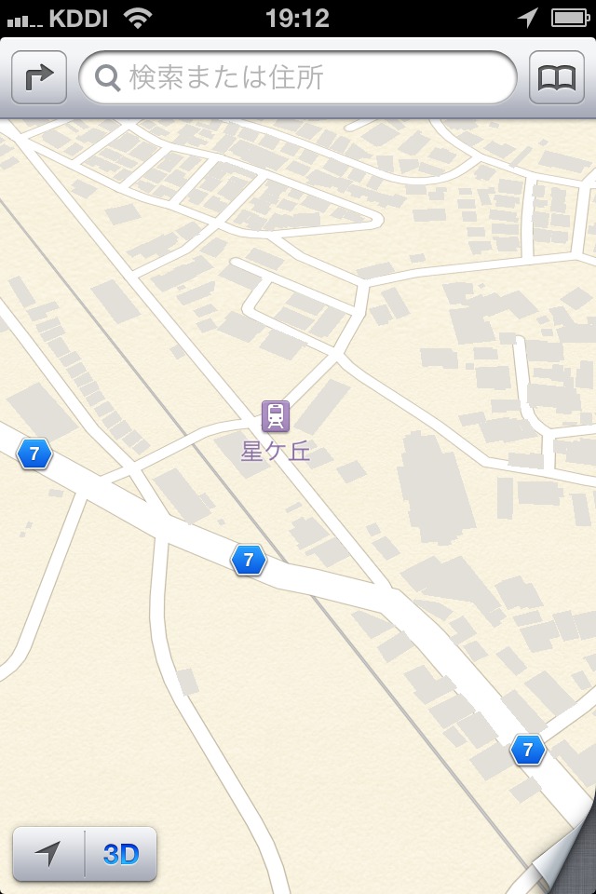Tap the route 7 marker at left edge
This screenshot has width=596, height=894.
point(34,454)
